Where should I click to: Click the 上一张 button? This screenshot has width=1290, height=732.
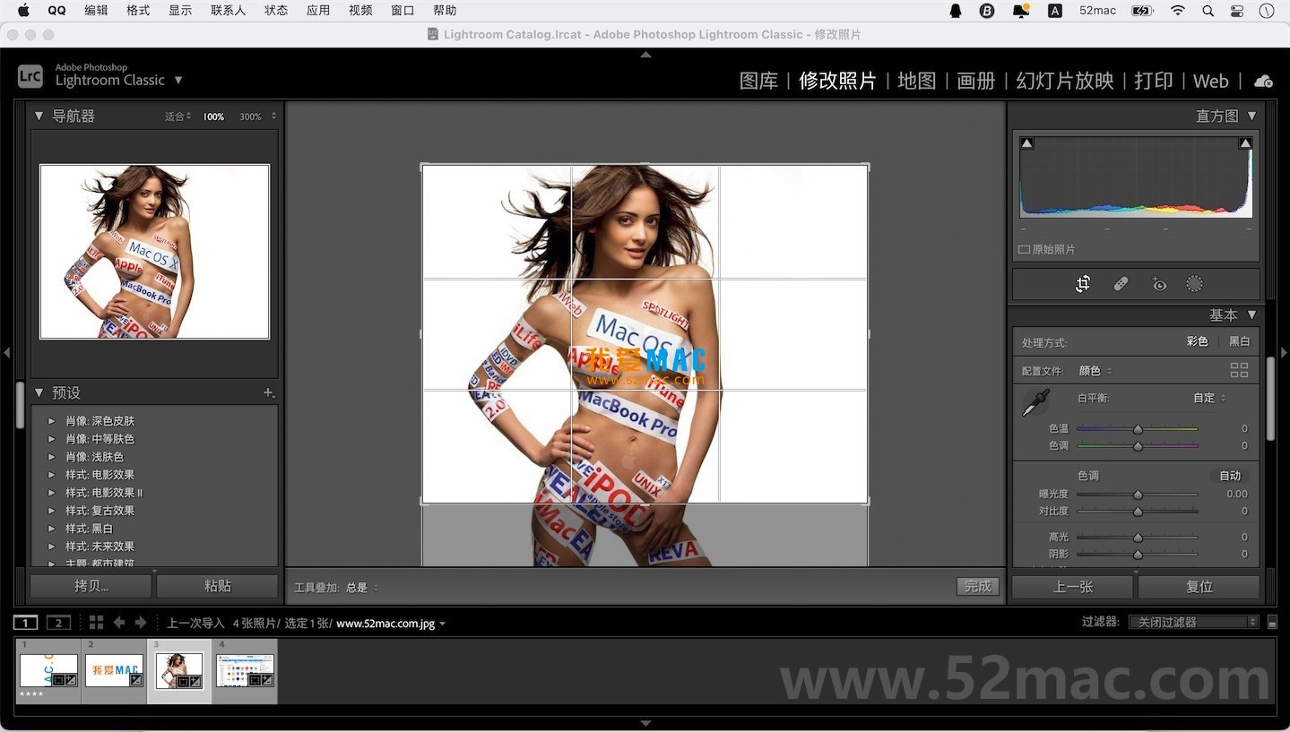coord(1073,587)
